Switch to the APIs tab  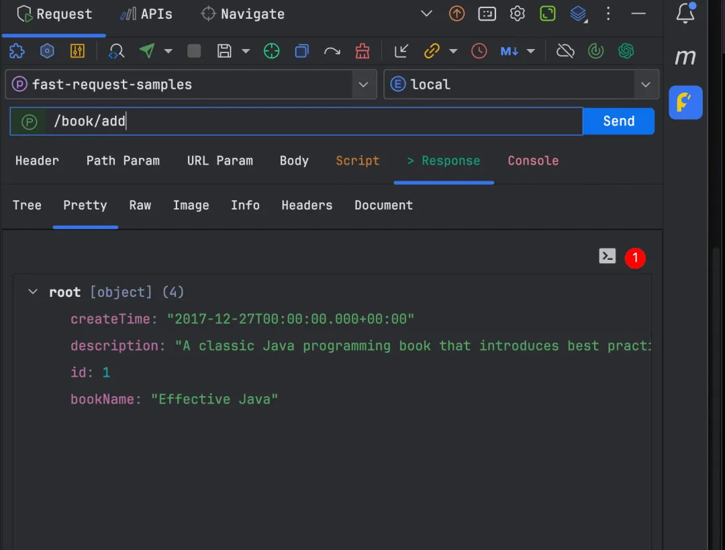[146, 14]
